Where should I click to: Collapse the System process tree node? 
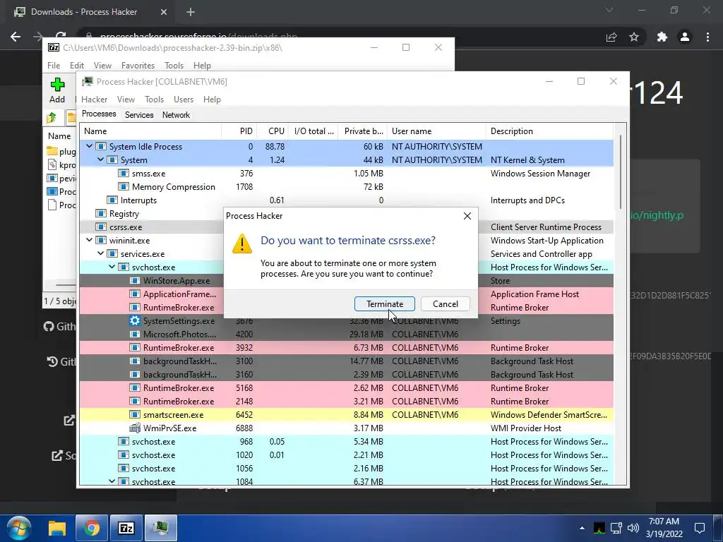(x=100, y=159)
